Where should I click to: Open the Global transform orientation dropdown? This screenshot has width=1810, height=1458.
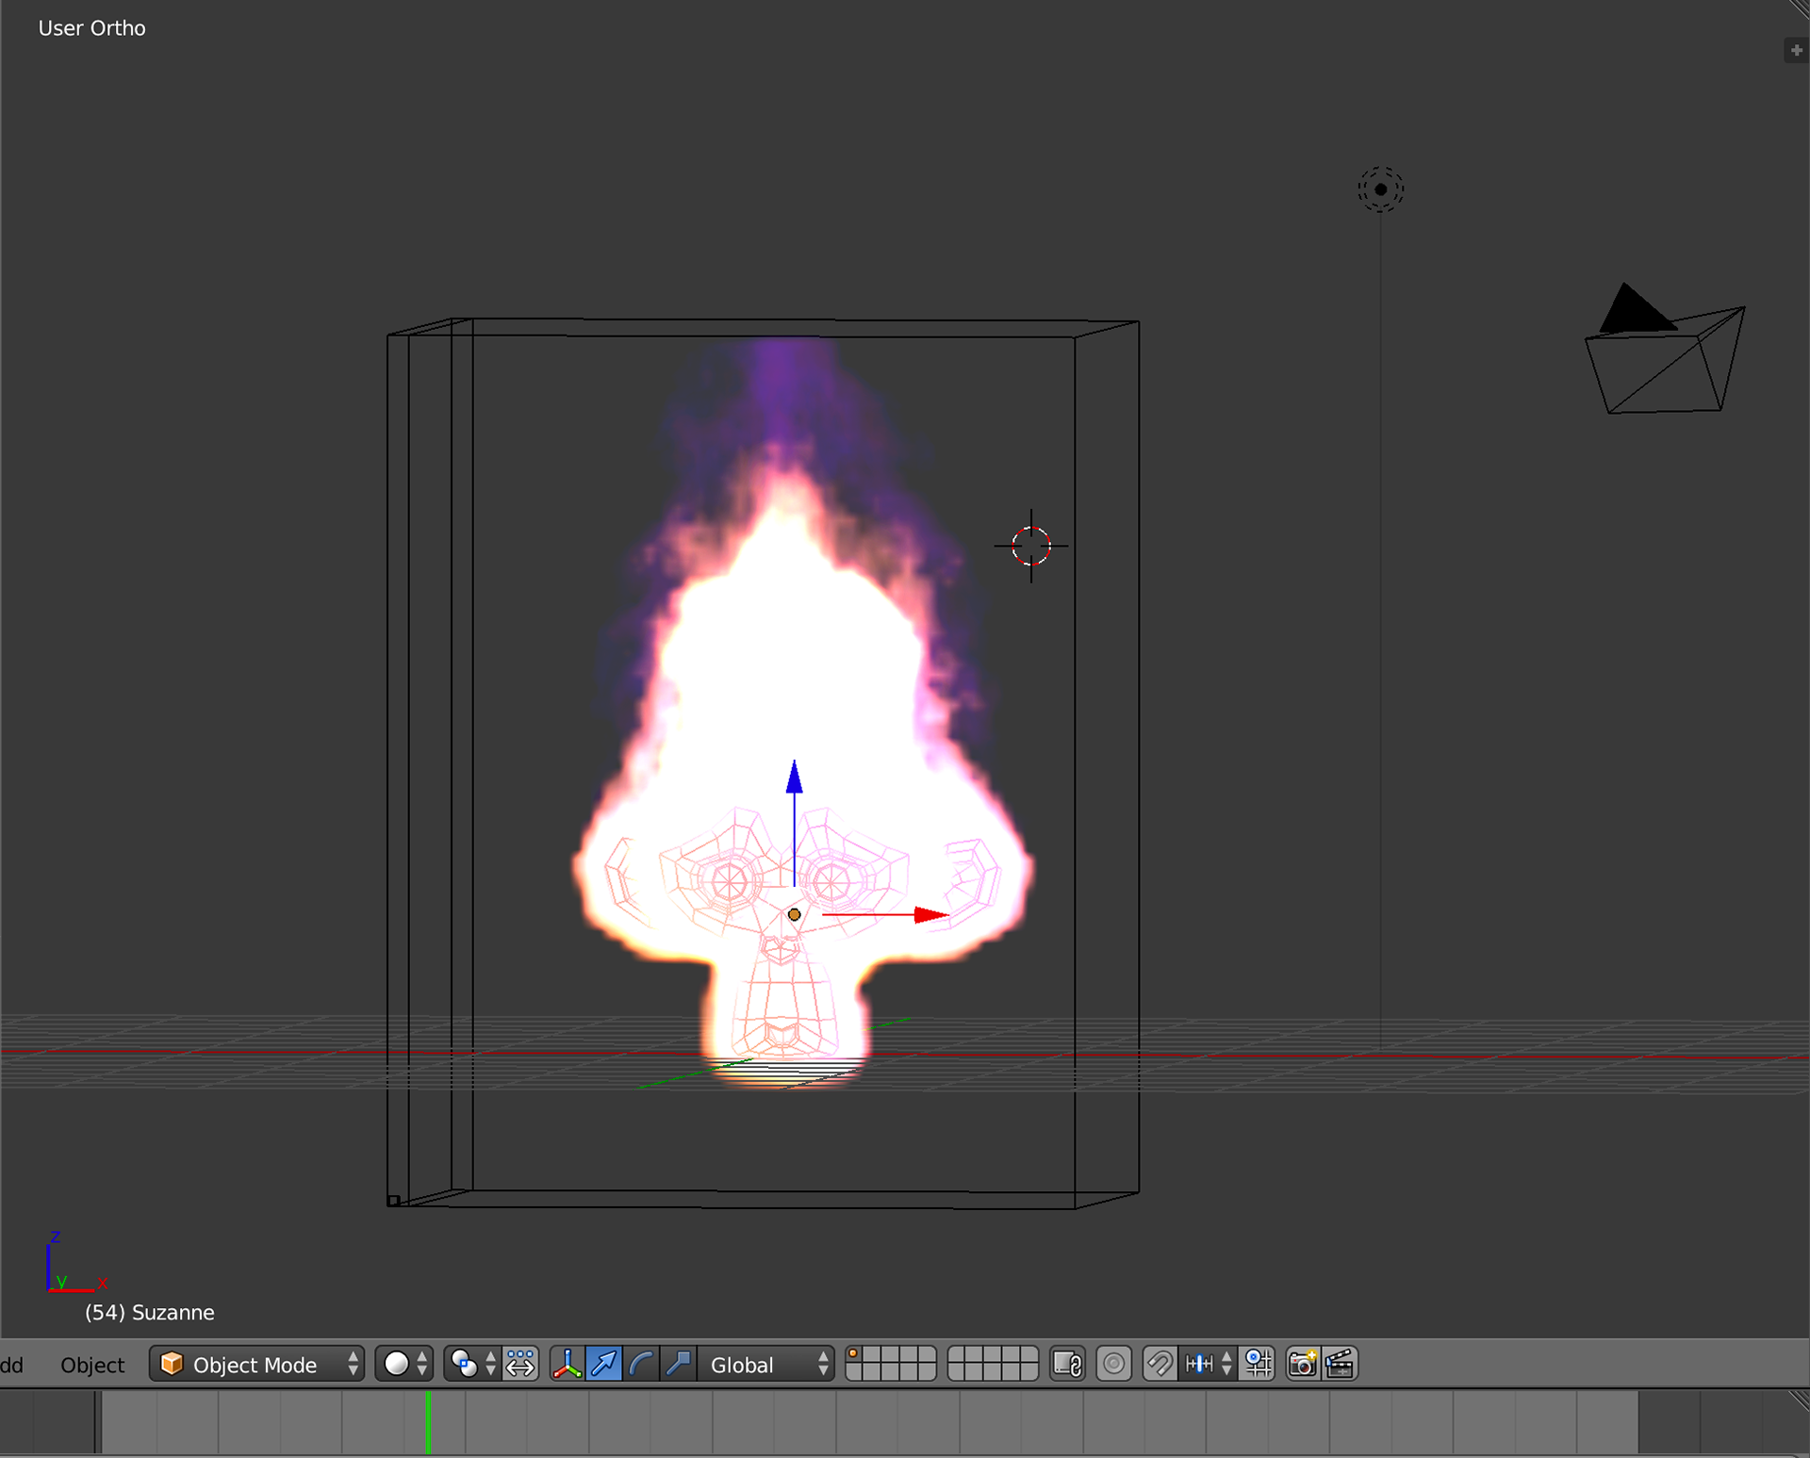(x=766, y=1364)
